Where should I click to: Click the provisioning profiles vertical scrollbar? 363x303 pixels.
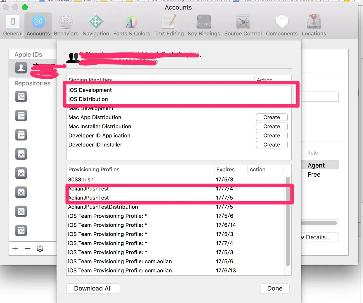(288, 221)
